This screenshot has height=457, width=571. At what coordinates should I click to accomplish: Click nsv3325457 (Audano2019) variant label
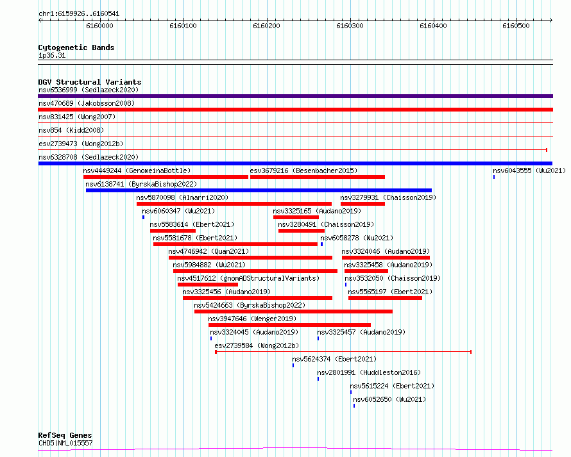[x=361, y=332]
